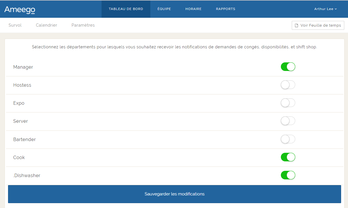Image resolution: width=348 pixels, height=208 pixels.
Task: Enable the Expo notifications toggle
Action: tap(288, 103)
